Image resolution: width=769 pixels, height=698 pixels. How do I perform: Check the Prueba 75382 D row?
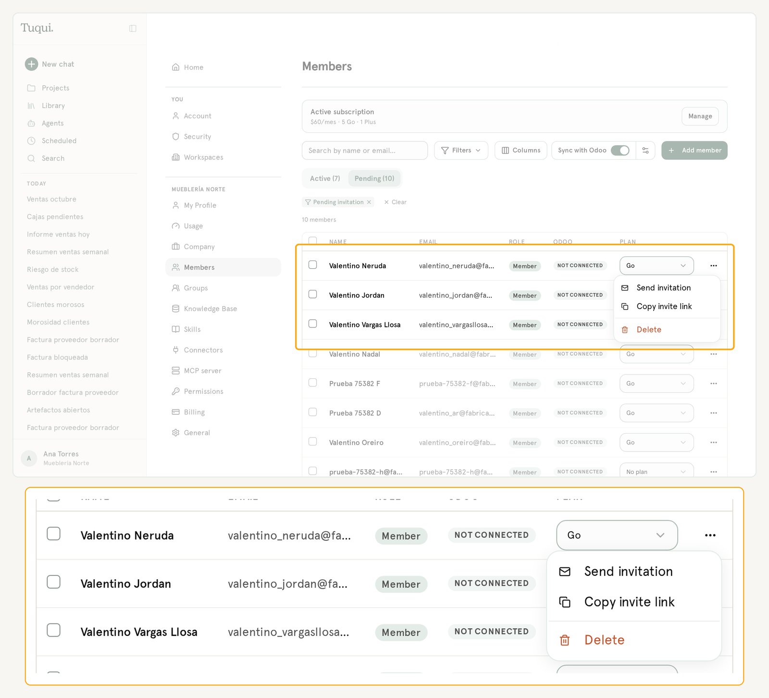pyautogui.click(x=312, y=412)
